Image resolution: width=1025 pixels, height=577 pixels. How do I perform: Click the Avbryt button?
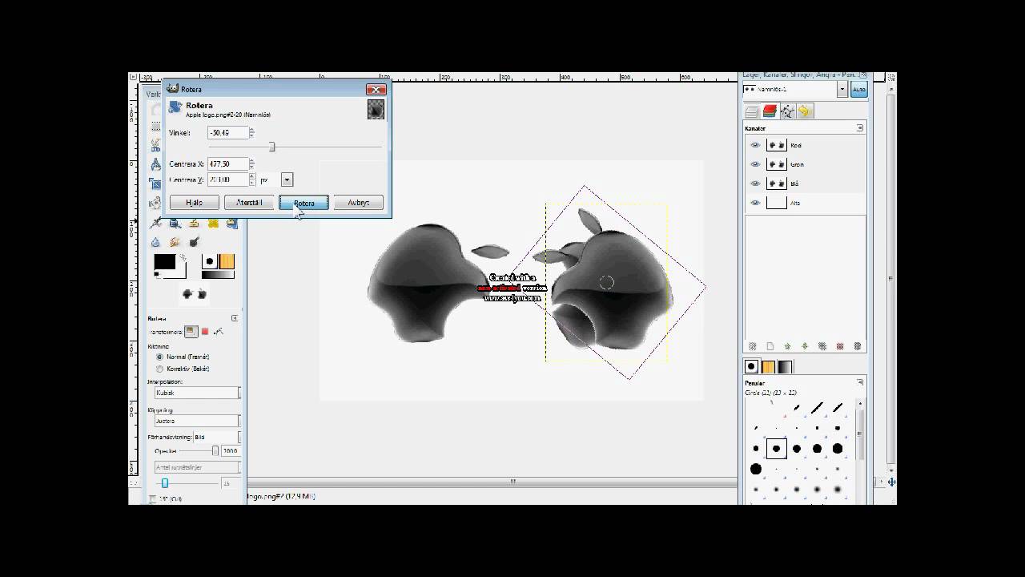pos(358,203)
